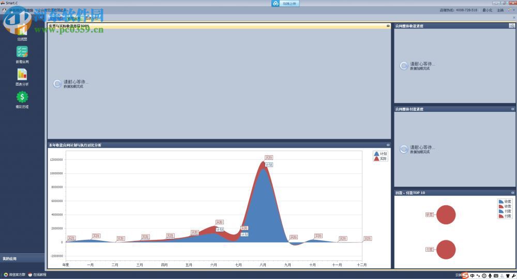
Task: Click the 计划 data label above June
Action: [x=220, y=229]
